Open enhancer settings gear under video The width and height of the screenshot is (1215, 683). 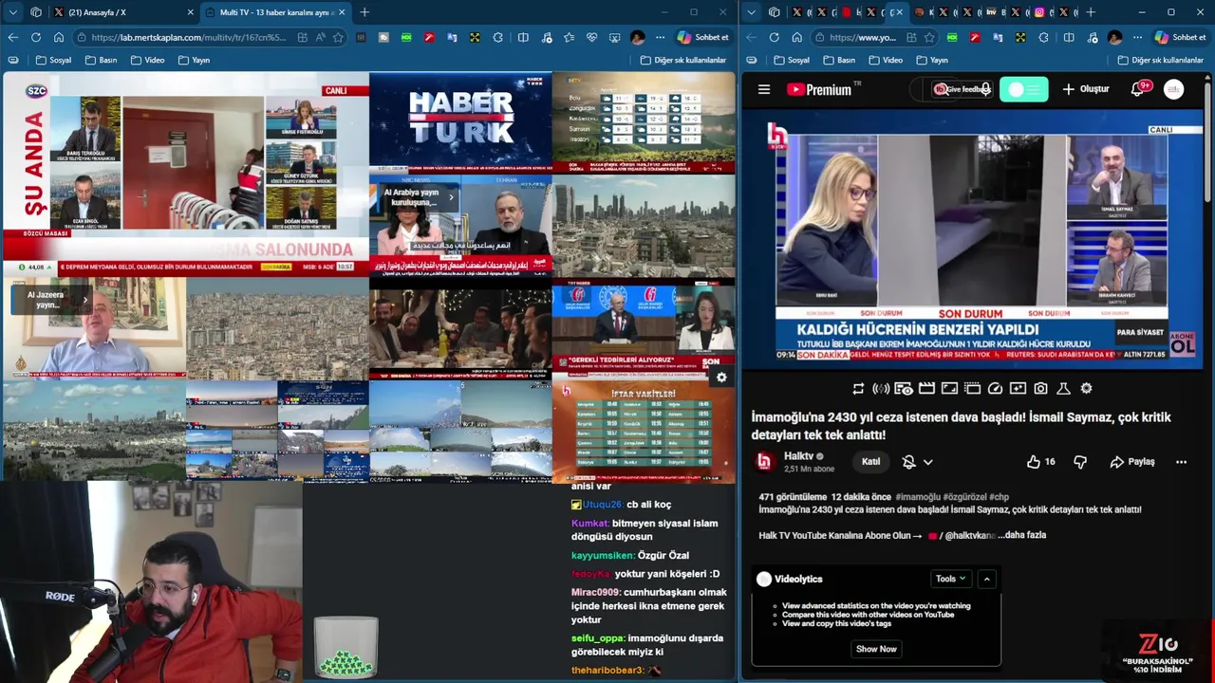[1086, 388]
